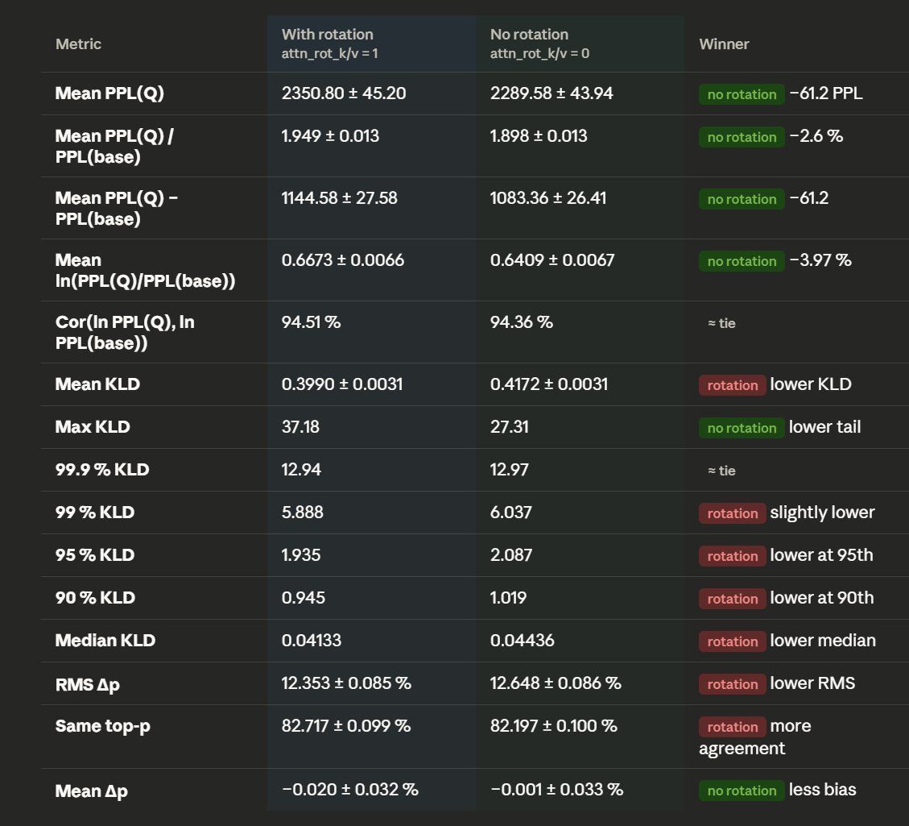Click value '0.4172 ± 0.0031'
The image size is (909, 826).
tap(549, 384)
